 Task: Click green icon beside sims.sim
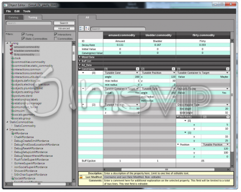pos(13,111)
